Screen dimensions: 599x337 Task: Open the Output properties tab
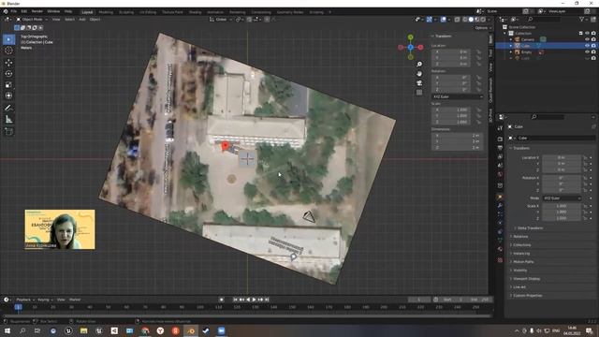500,148
